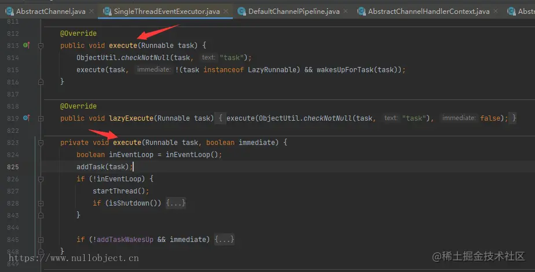Viewport: 535px width, 272px height.
Task: Close the AbstractChannel.java tab
Action: click(91, 12)
